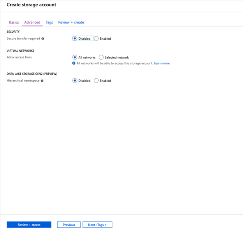Open the Learn more link
This screenshot has width=243, height=234.
pyautogui.click(x=162, y=63)
